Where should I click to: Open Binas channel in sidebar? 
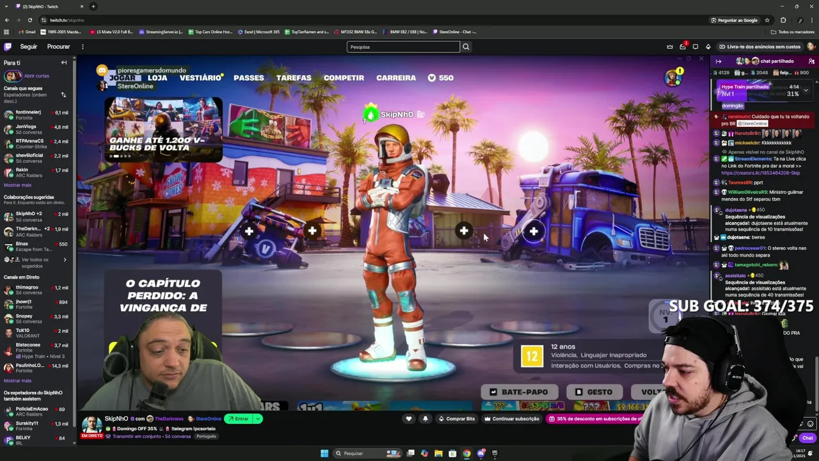click(x=36, y=246)
